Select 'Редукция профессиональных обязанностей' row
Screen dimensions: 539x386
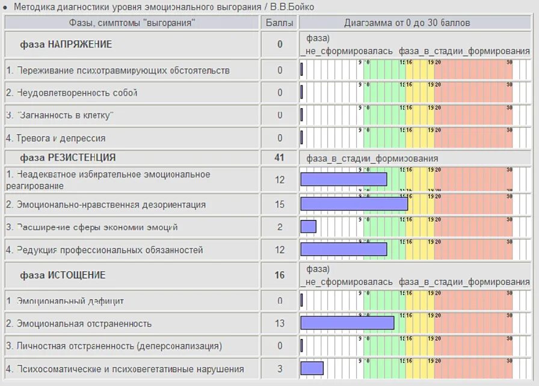click(132, 250)
